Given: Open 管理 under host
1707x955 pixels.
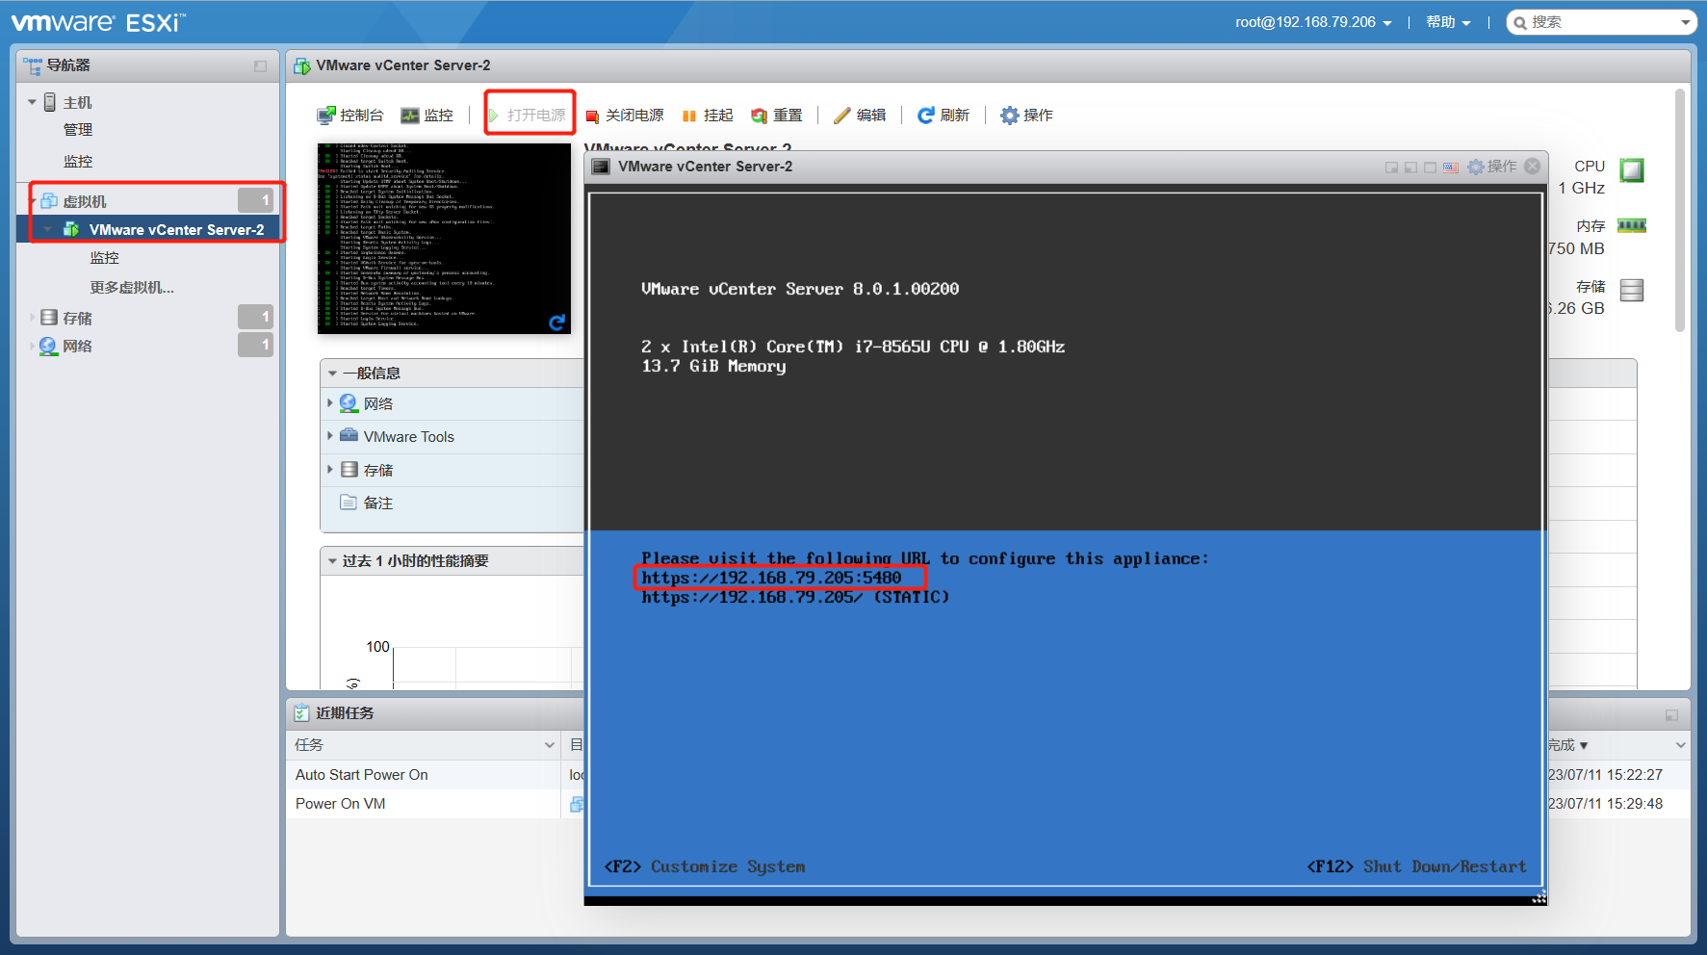Looking at the screenshot, I should coord(78,130).
